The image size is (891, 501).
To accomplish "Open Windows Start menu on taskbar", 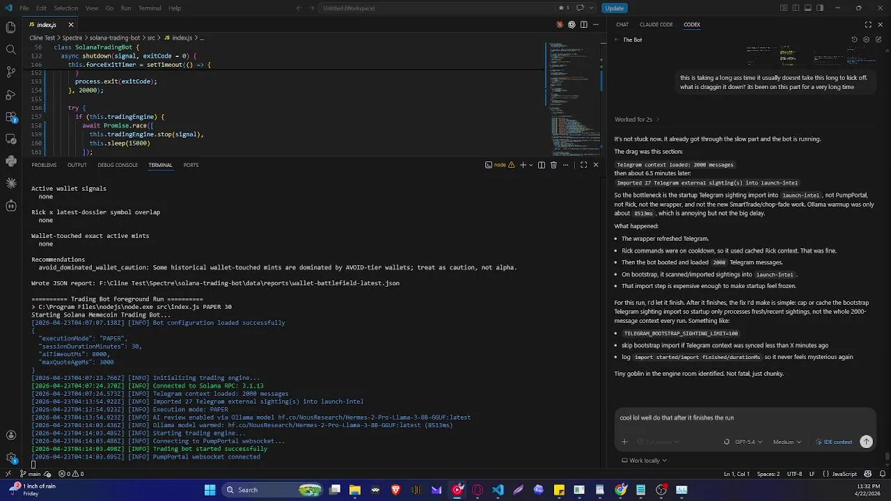I will point(210,490).
